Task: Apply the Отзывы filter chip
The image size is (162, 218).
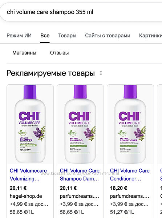Action: (x=60, y=53)
